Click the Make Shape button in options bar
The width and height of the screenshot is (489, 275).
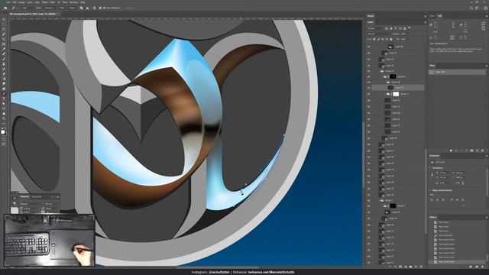pos(72,8)
